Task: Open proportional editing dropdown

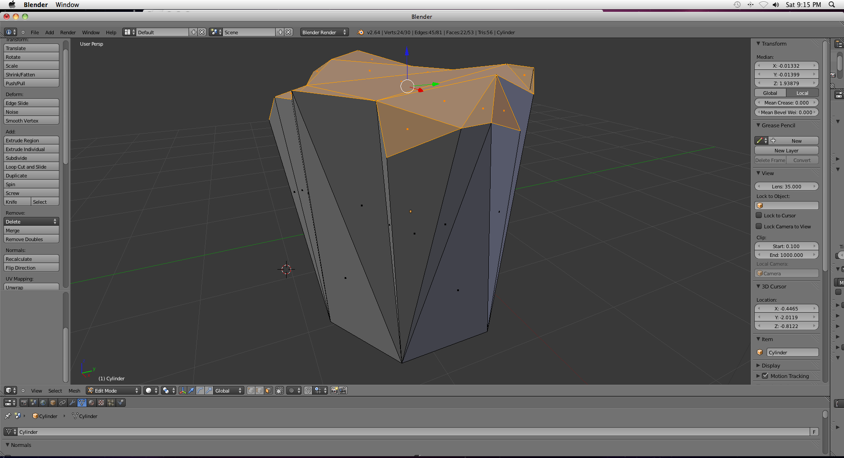Action: 294,390
